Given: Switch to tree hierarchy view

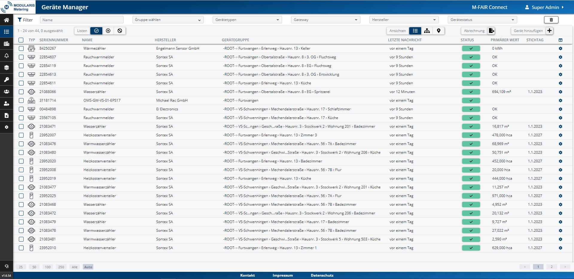Looking at the screenshot, I should tap(427, 31).
